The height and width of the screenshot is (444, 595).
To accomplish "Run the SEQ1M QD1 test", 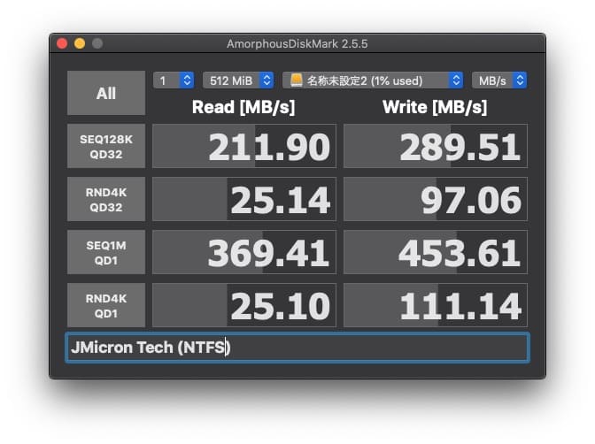I will [x=105, y=252].
